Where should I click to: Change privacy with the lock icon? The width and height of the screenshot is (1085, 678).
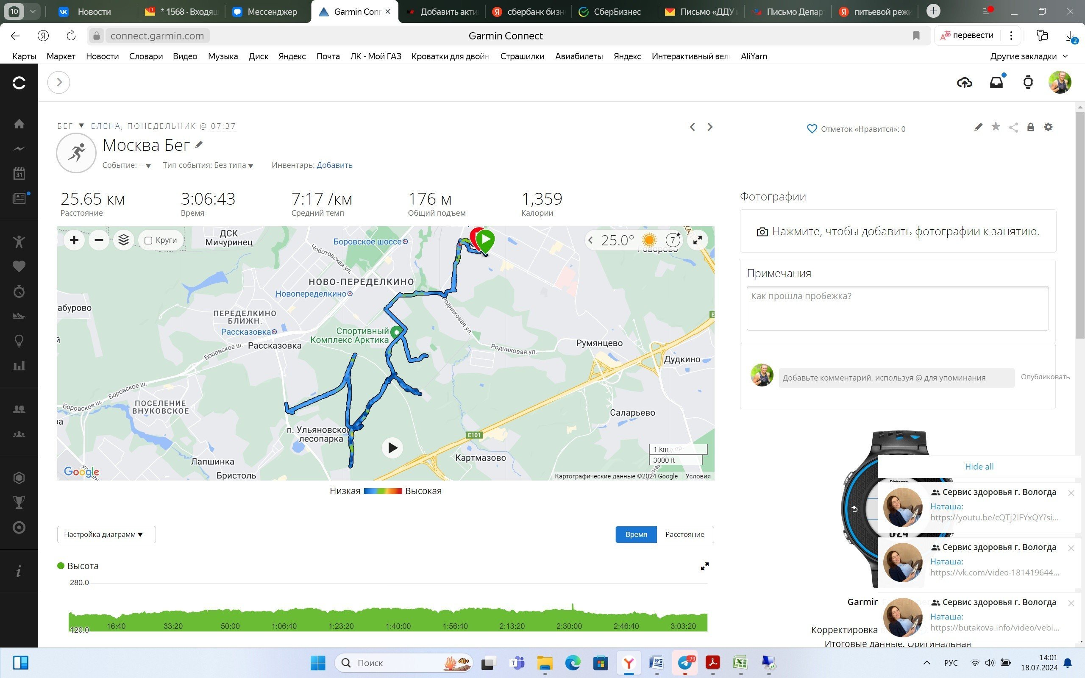click(x=1031, y=128)
